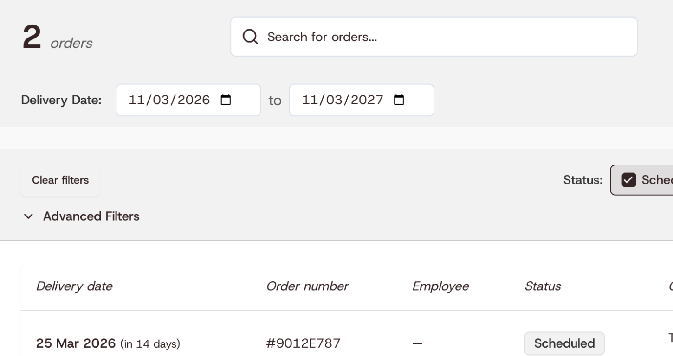Click the employee dash cell in order row
The height and width of the screenshot is (356, 673).
click(417, 344)
